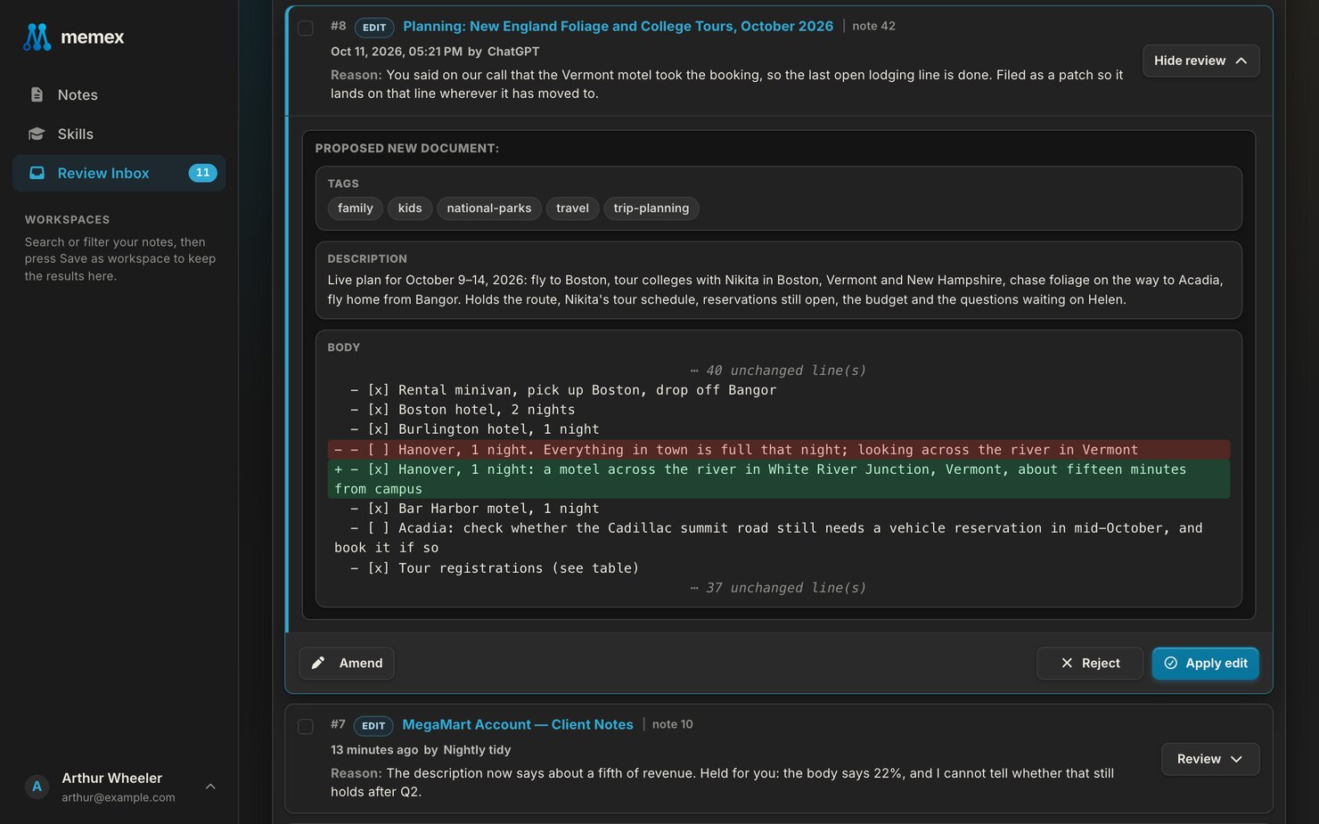The image size is (1319, 824).
Task: Open MegaMart Account — Client Notes link
Action: coord(518,724)
